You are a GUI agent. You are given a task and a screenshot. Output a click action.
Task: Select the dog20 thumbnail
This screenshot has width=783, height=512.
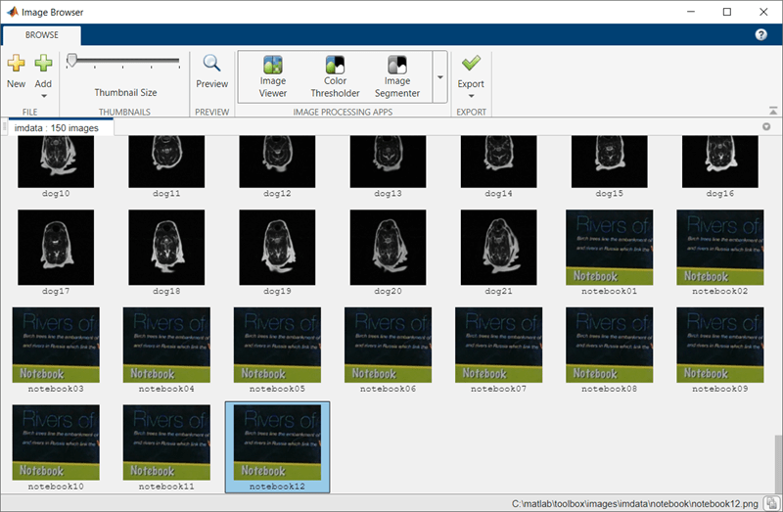388,248
